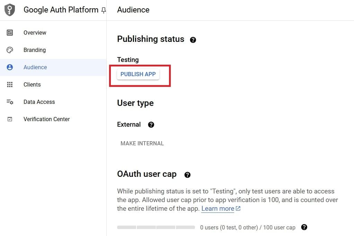Open the Publishing status help icon

(x=193, y=40)
